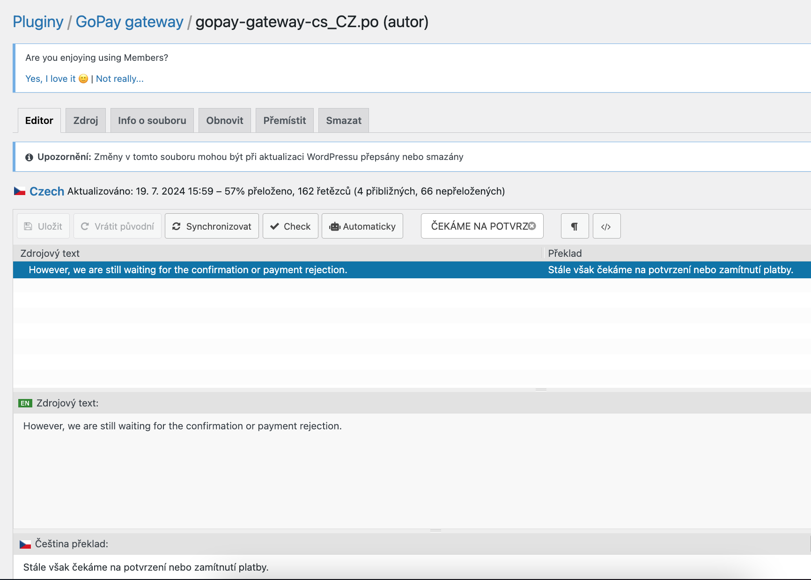Image resolution: width=811 pixels, height=580 pixels.
Task: Run the Check button
Action: tap(290, 226)
